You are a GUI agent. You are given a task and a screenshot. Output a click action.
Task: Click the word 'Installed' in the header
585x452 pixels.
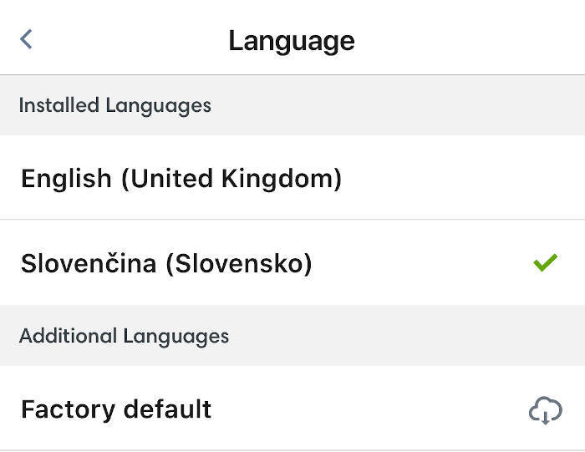[x=59, y=104]
